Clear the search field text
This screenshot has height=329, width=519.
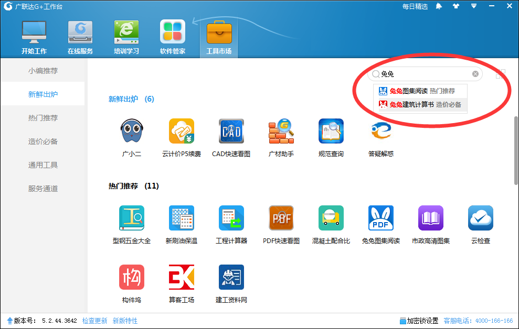(x=475, y=74)
